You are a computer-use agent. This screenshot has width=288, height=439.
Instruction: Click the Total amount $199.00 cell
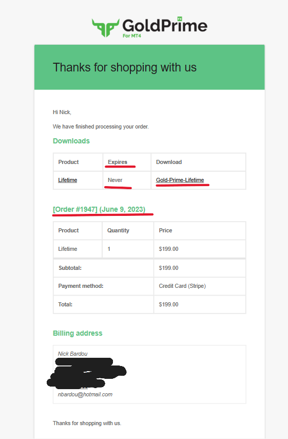(x=200, y=304)
